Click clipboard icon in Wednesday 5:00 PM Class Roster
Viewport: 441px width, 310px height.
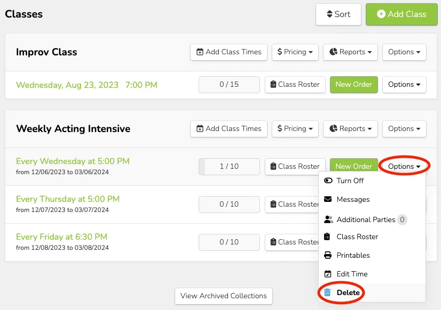(273, 166)
